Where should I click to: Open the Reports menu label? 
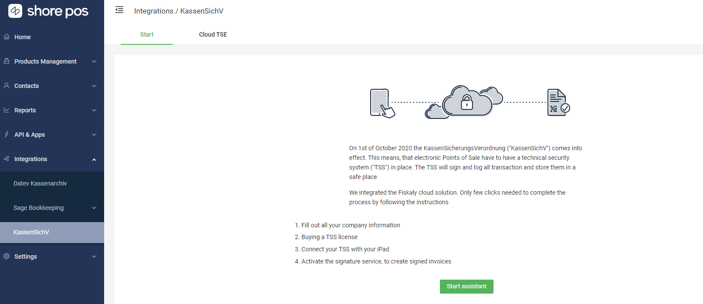[25, 110]
